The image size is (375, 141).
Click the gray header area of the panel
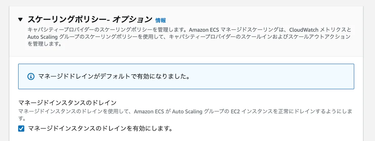[186, 31]
